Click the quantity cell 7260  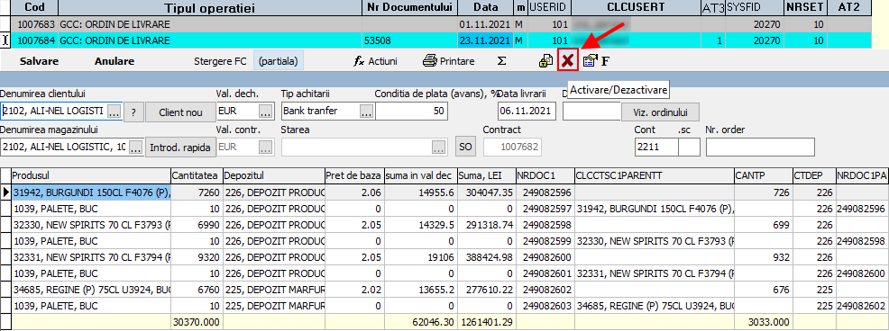[x=197, y=192]
